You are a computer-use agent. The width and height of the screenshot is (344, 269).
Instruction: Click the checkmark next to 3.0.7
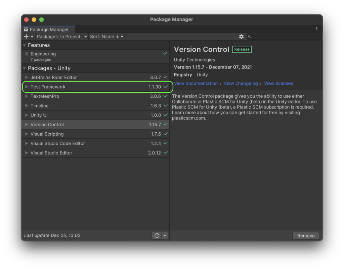pyautogui.click(x=166, y=77)
